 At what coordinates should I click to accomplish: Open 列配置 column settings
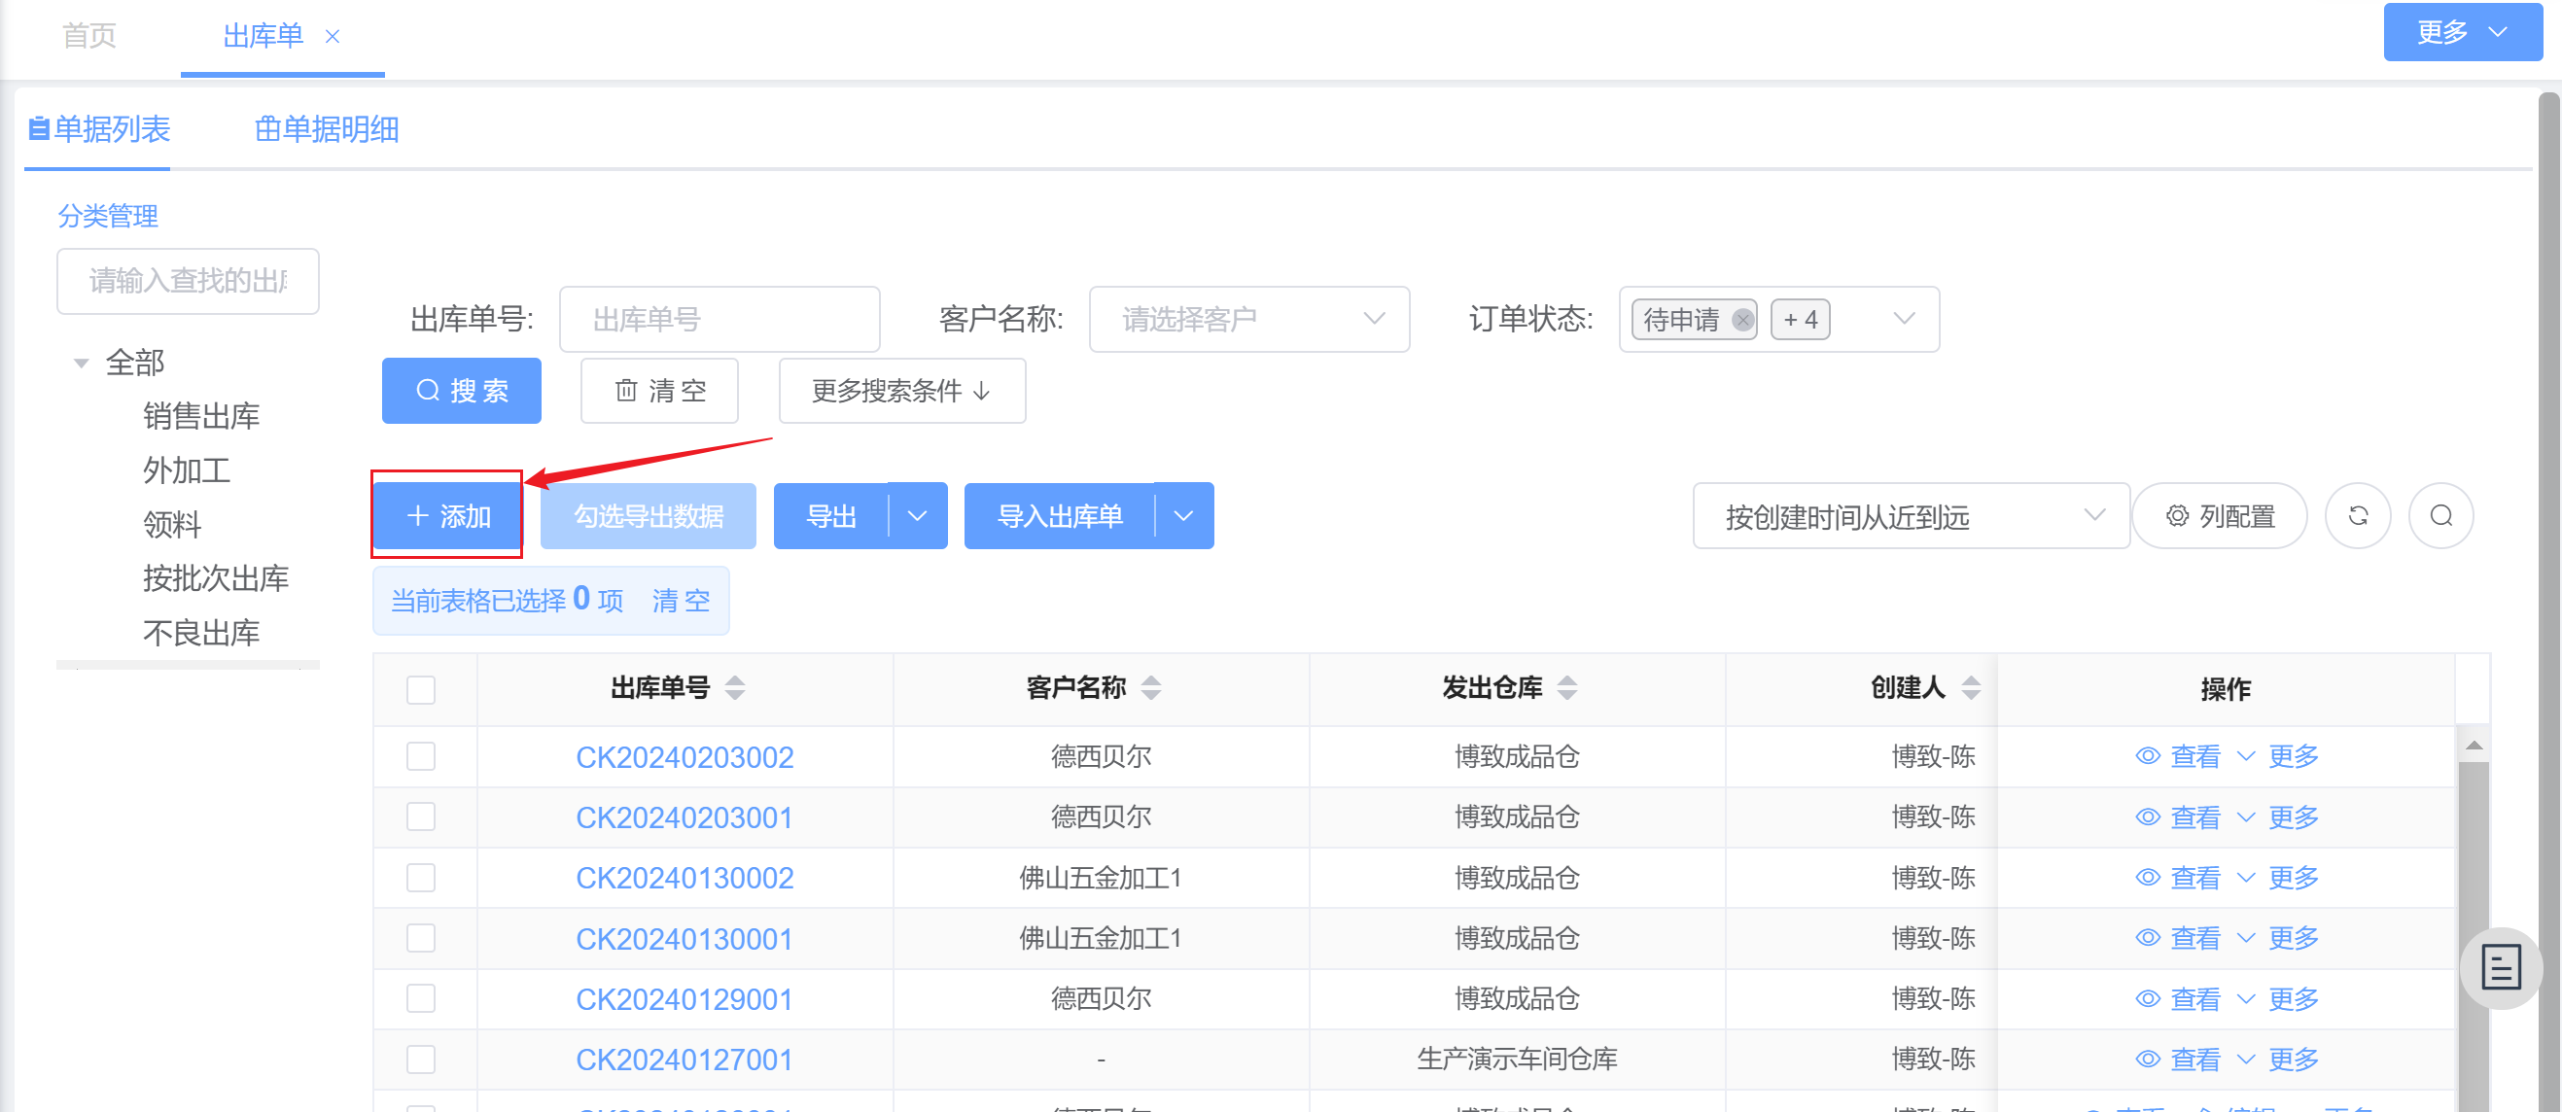(2220, 515)
